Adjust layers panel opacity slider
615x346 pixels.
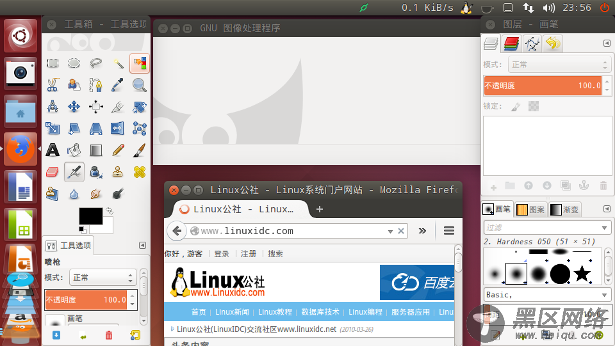coord(543,85)
